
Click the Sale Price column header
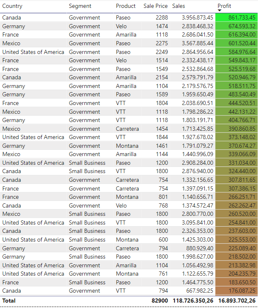pos(155,6)
